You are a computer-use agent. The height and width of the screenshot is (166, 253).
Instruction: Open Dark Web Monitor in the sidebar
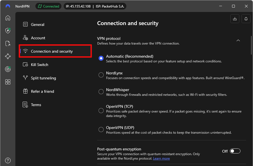[8, 69]
